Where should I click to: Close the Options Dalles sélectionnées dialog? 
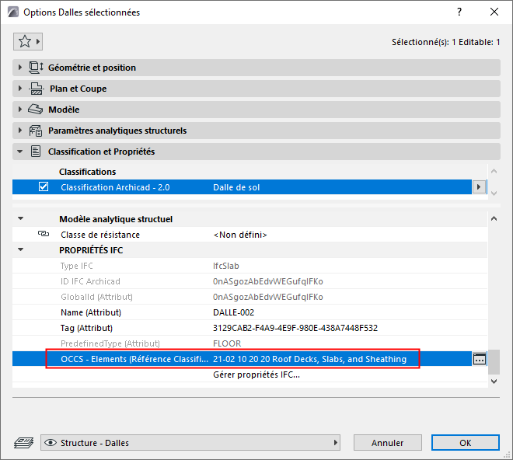pyautogui.click(x=494, y=12)
